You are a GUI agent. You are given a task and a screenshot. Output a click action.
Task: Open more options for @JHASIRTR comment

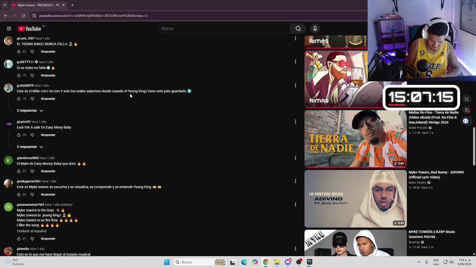295,86
